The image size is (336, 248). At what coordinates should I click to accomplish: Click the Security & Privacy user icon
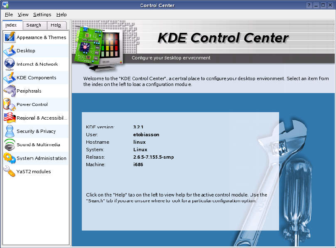click(x=10, y=131)
